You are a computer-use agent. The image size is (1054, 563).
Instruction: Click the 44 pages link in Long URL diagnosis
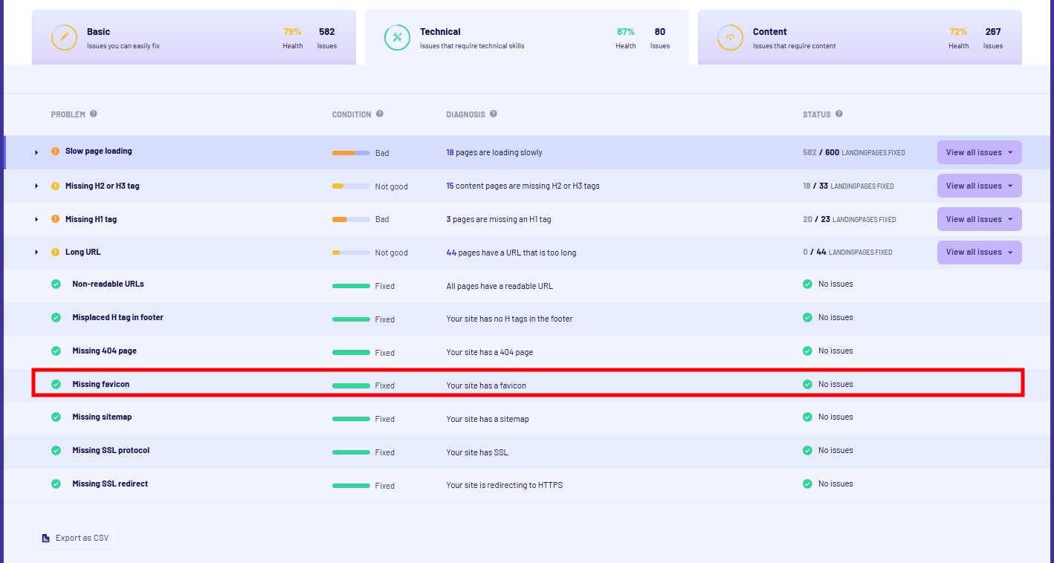point(451,253)
